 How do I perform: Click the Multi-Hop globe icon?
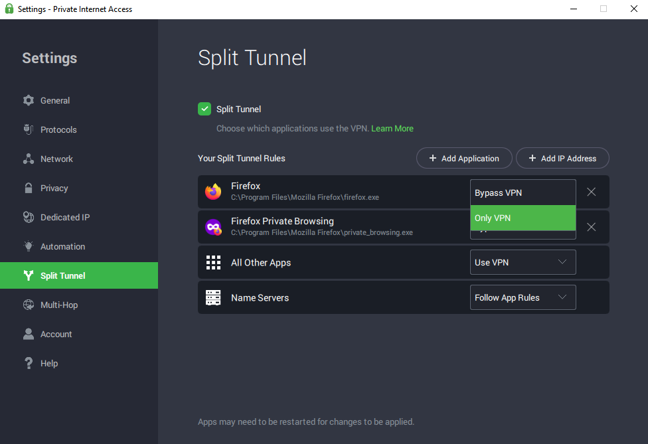[x=29, y=305]
